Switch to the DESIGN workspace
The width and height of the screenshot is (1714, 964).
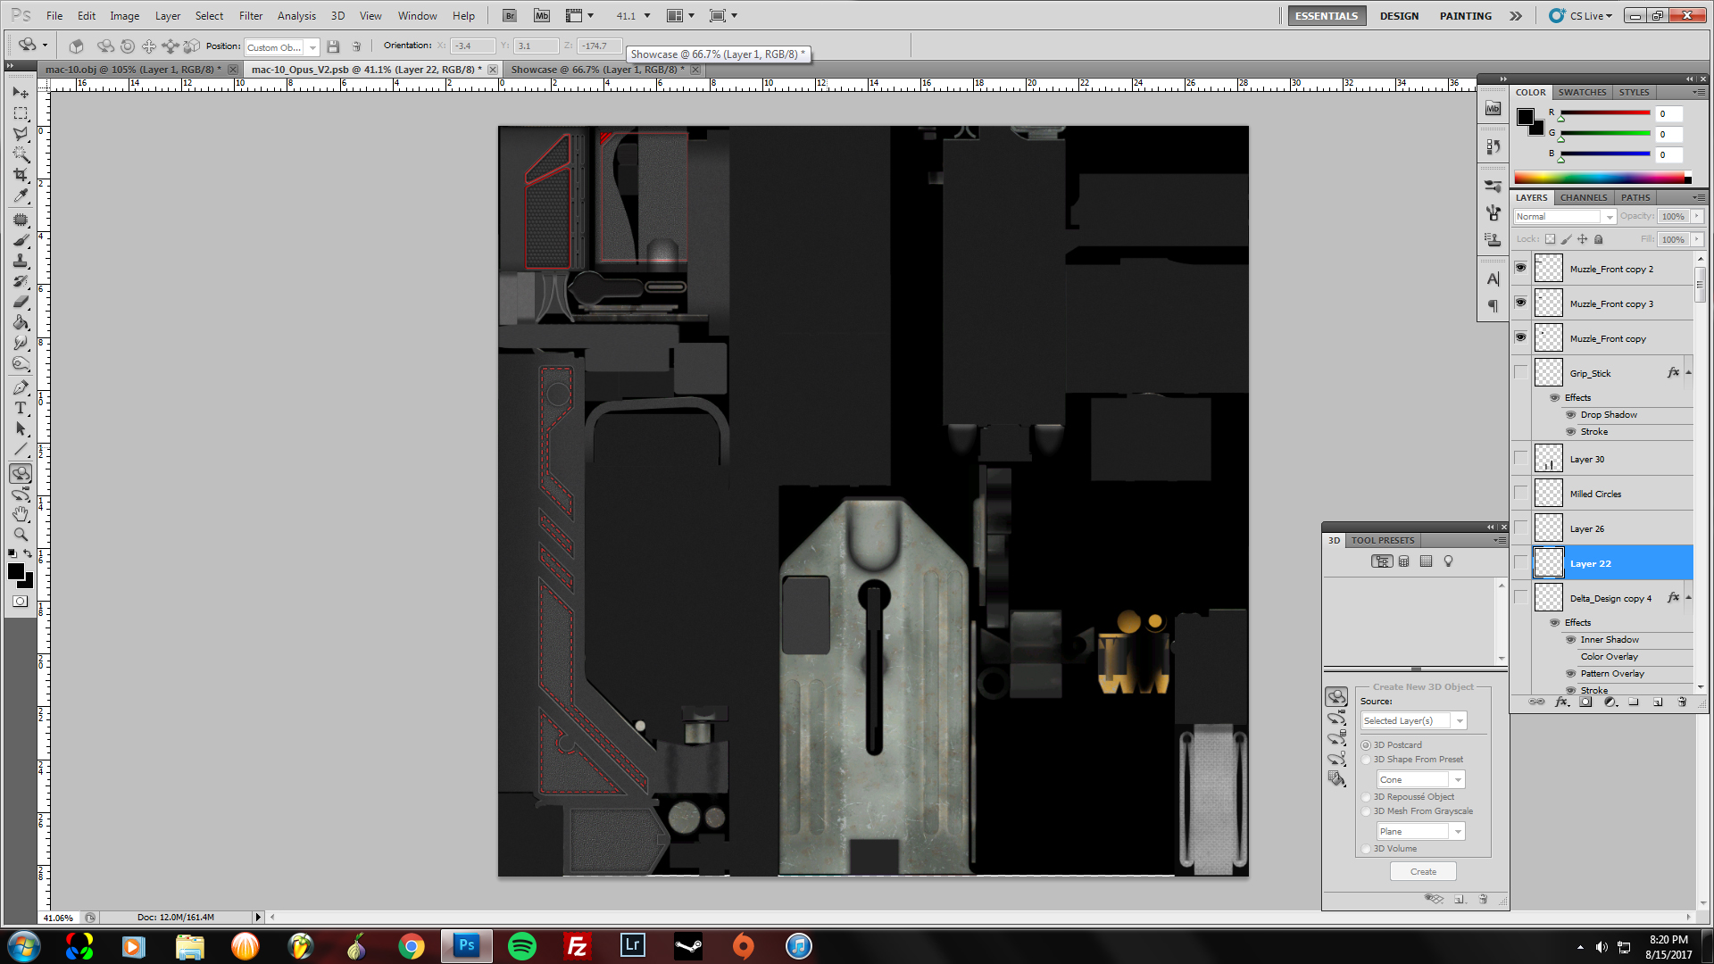point(1398,15)
